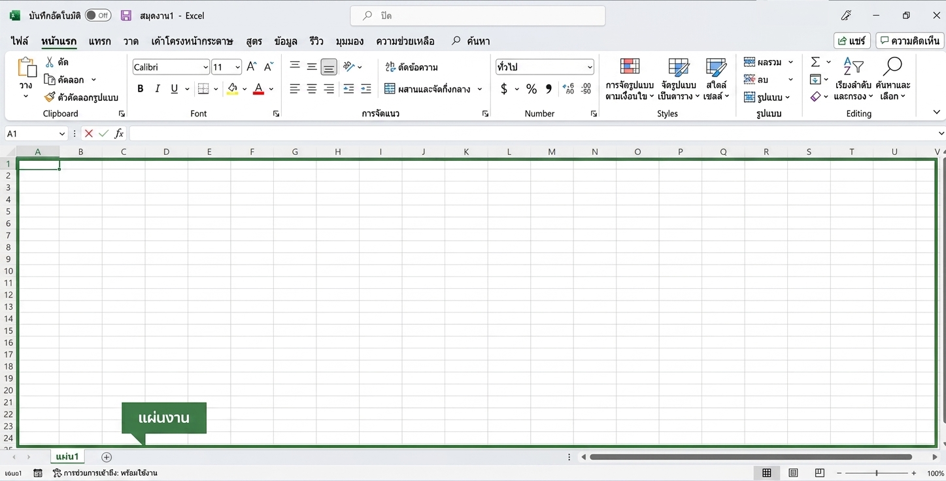The image size is (946, 481).
Task: Increase decimal places
Action: pos(568,89)
